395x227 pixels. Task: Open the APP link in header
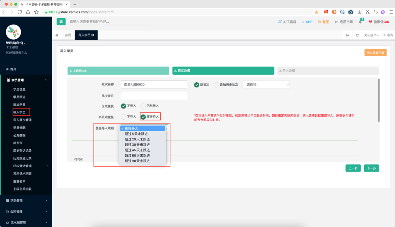pyautogui.click(x=307, y=22)
